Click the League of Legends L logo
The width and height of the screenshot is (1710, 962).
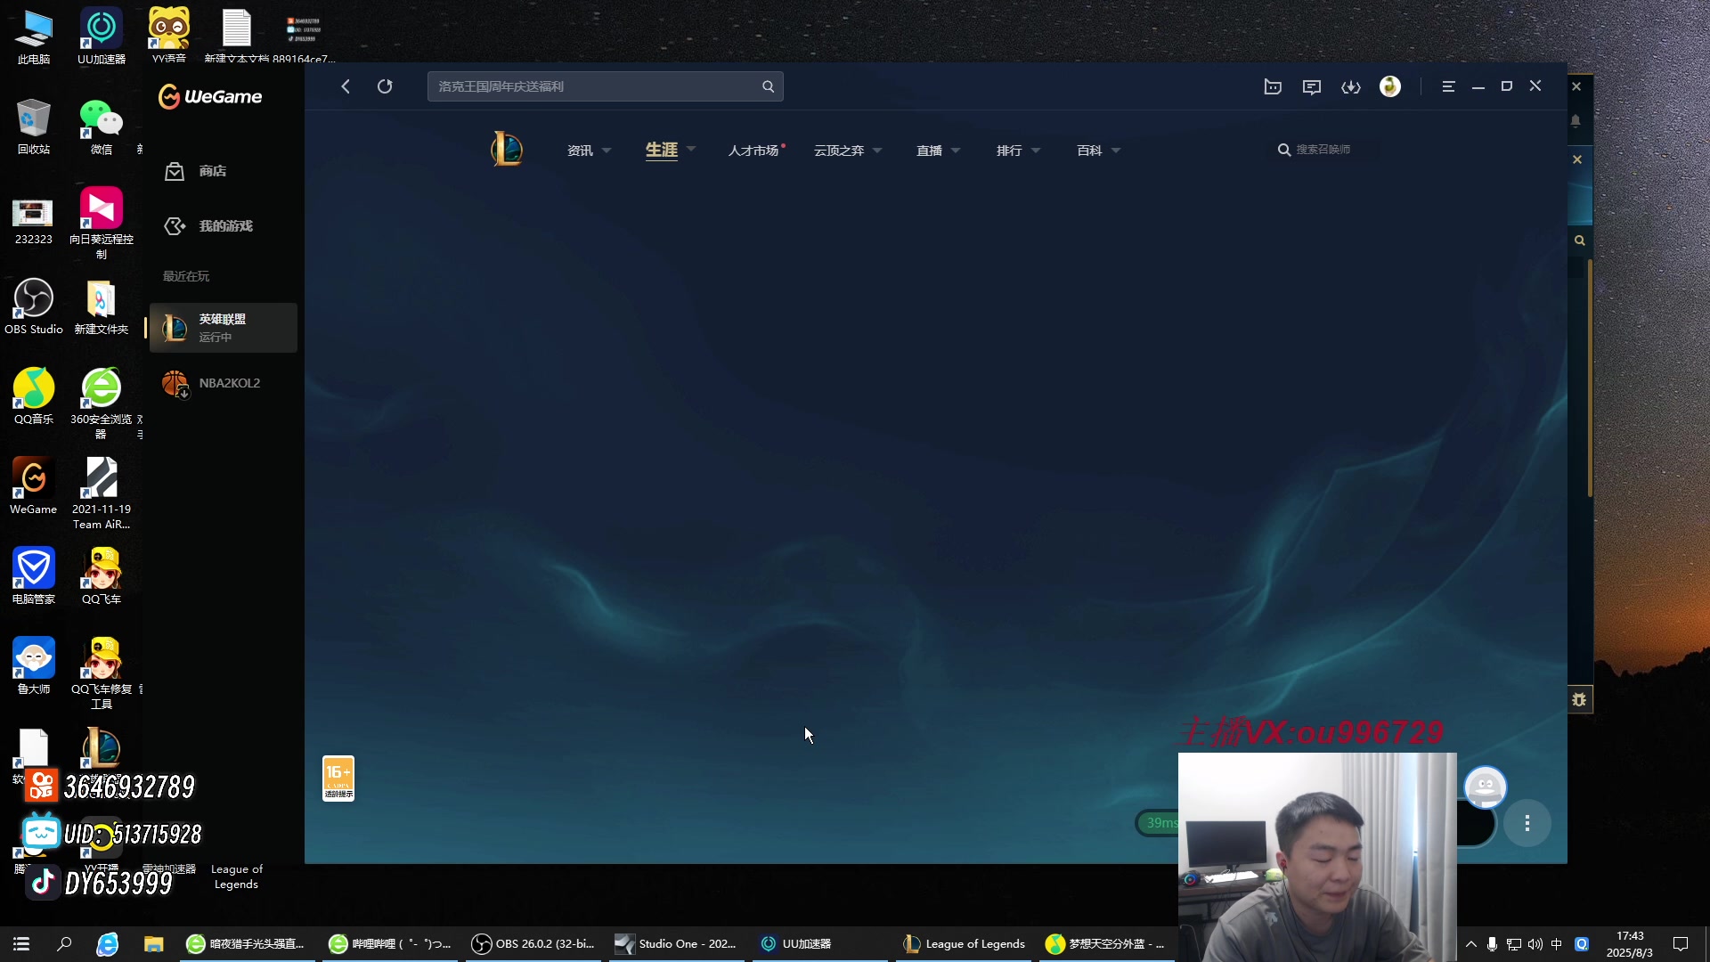507,149
